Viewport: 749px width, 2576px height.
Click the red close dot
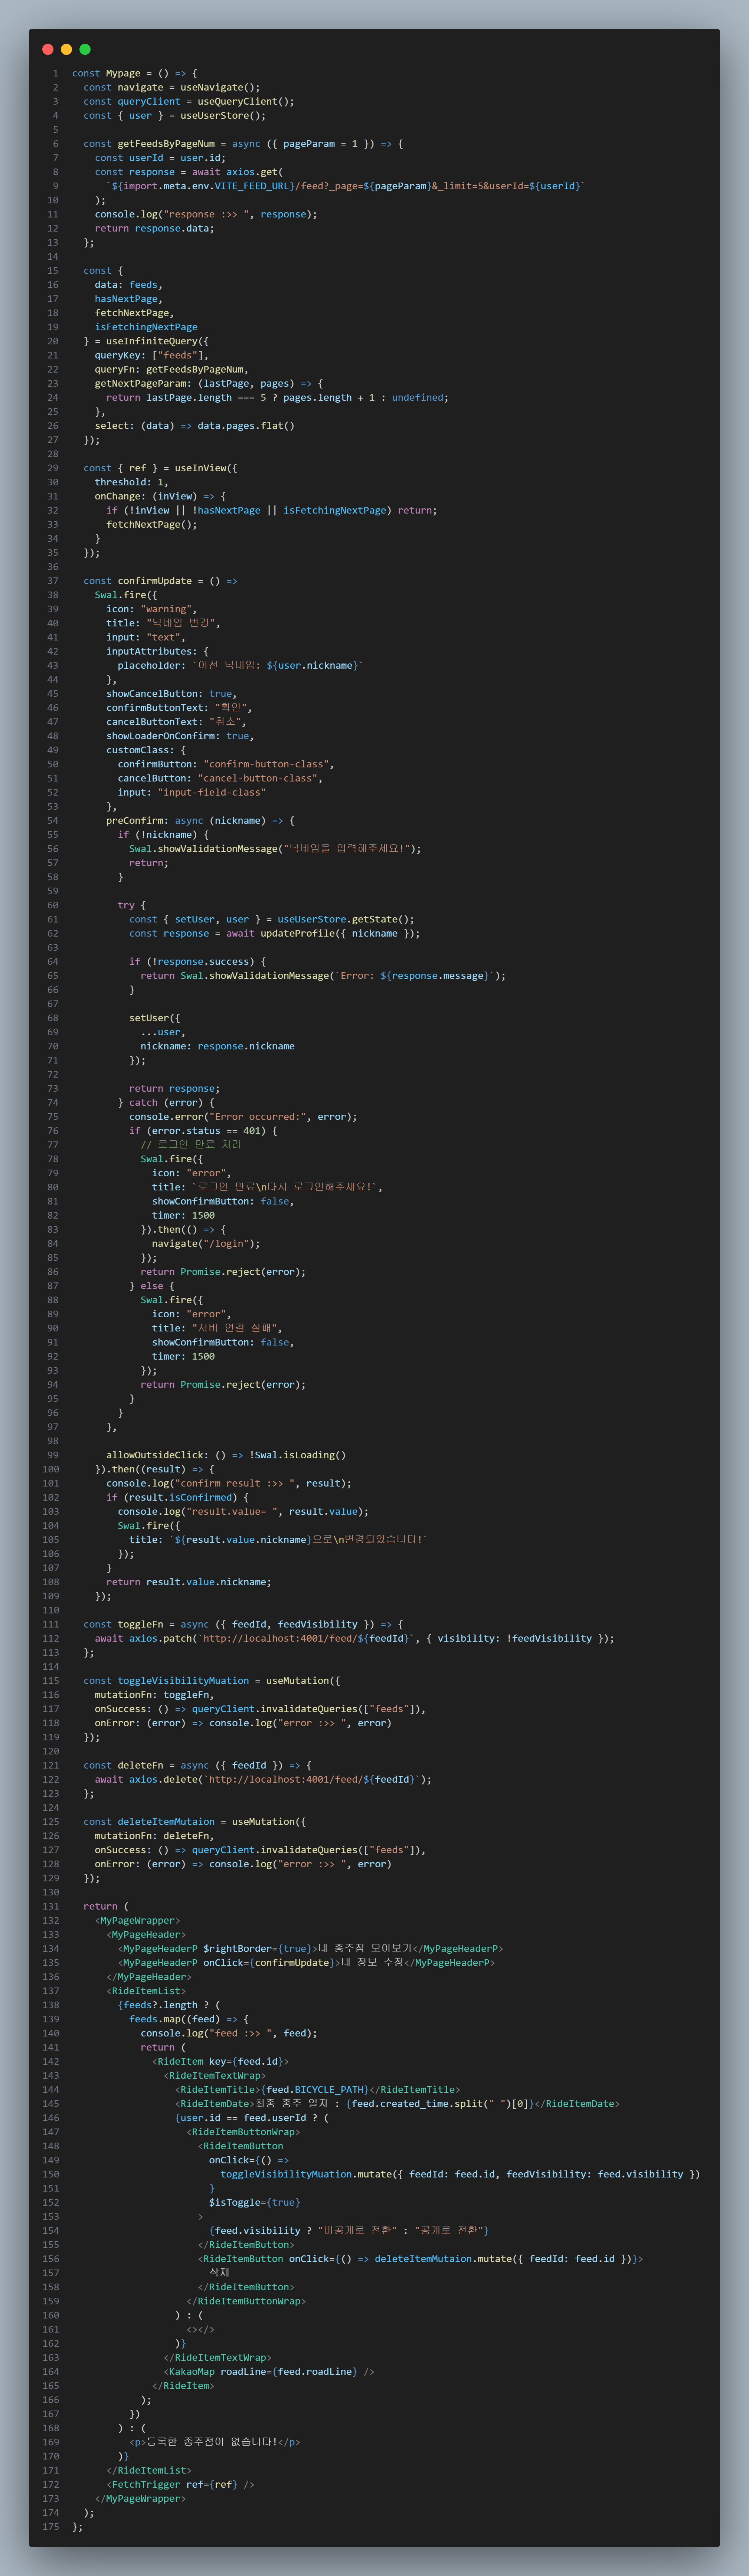(48, 49)
